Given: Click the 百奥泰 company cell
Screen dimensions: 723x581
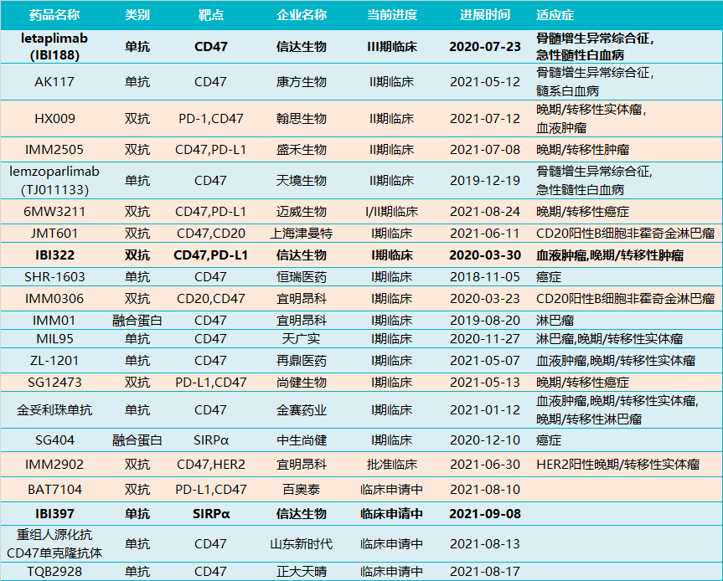Looking at the screenshot, I should [x=301, y=489].
